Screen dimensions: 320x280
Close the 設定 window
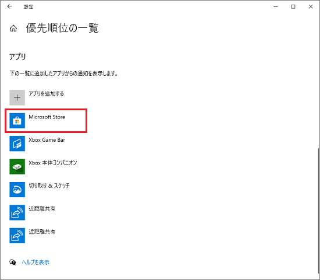[x=311, y=6]
